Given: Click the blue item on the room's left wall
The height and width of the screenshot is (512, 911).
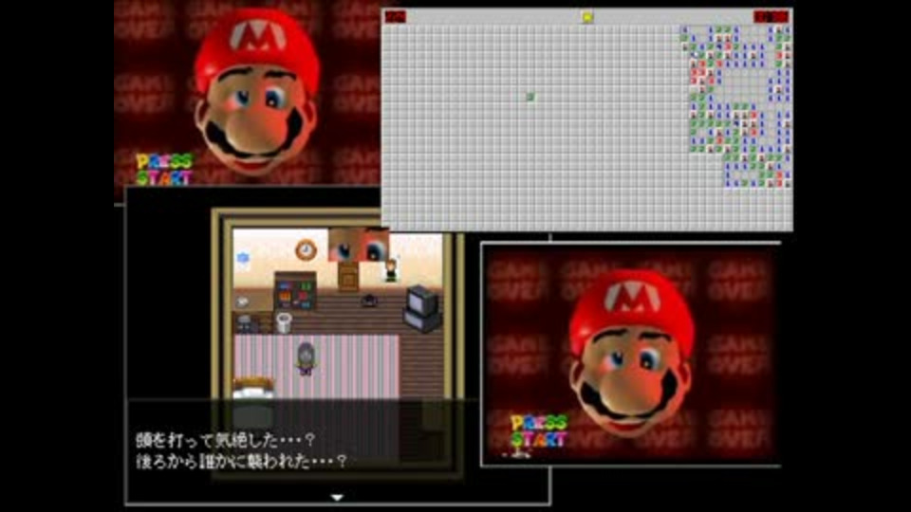Looking at the screenshot, I should [x=243, y=258].
